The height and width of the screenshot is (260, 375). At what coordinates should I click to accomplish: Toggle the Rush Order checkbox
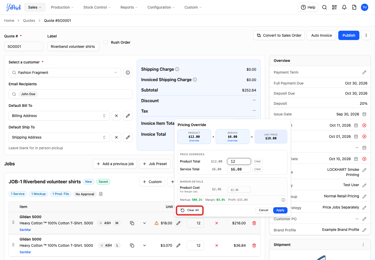(x=106, y=42)
